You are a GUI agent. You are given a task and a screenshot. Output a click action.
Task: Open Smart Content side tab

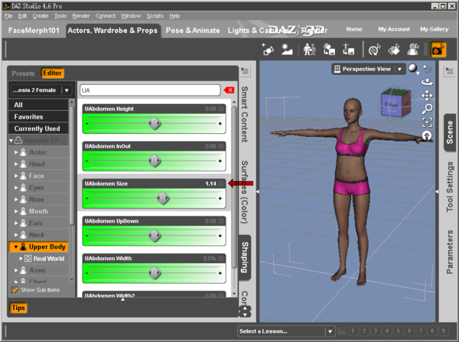[x=245, y=114]
